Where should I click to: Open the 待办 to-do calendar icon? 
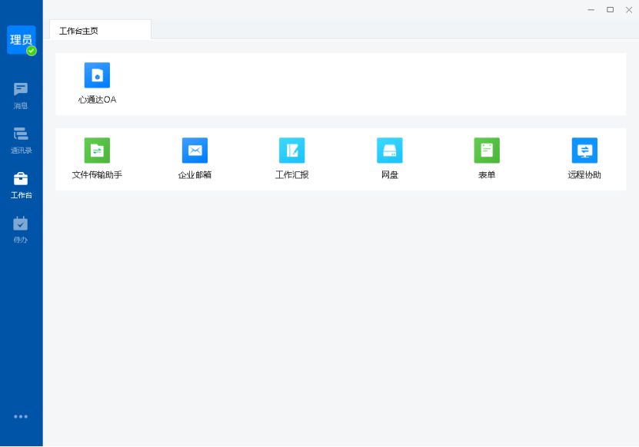point(20,223)
